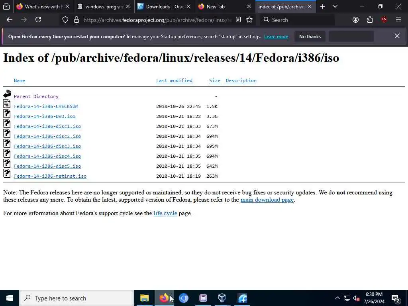
Task: Open the Windows Start menu
Action: pyautogui.click(x=10, y=298)
